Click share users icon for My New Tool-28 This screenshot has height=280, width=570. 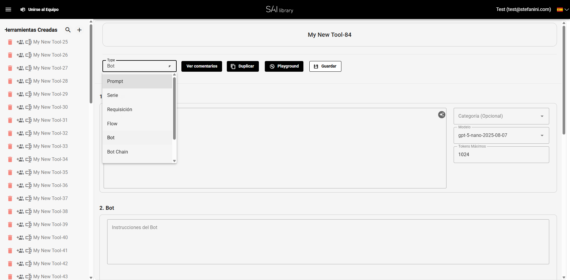coord(20,81)
